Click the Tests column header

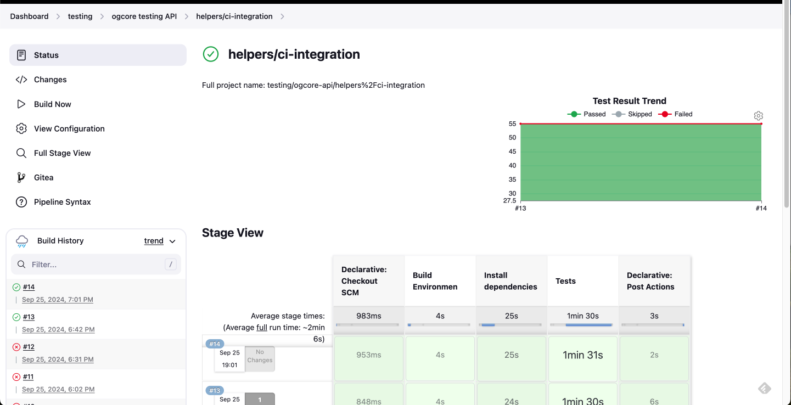pos(583,281)
